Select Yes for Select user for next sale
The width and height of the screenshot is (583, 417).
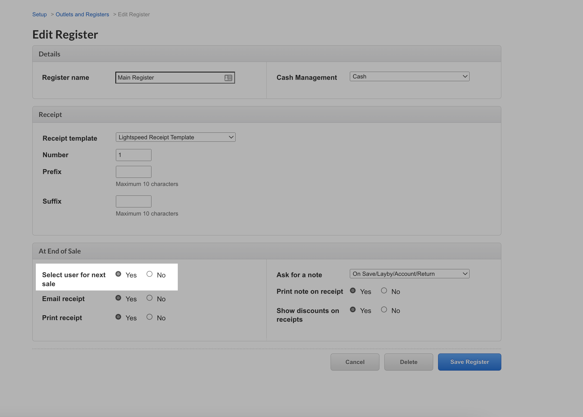(118, 274)
